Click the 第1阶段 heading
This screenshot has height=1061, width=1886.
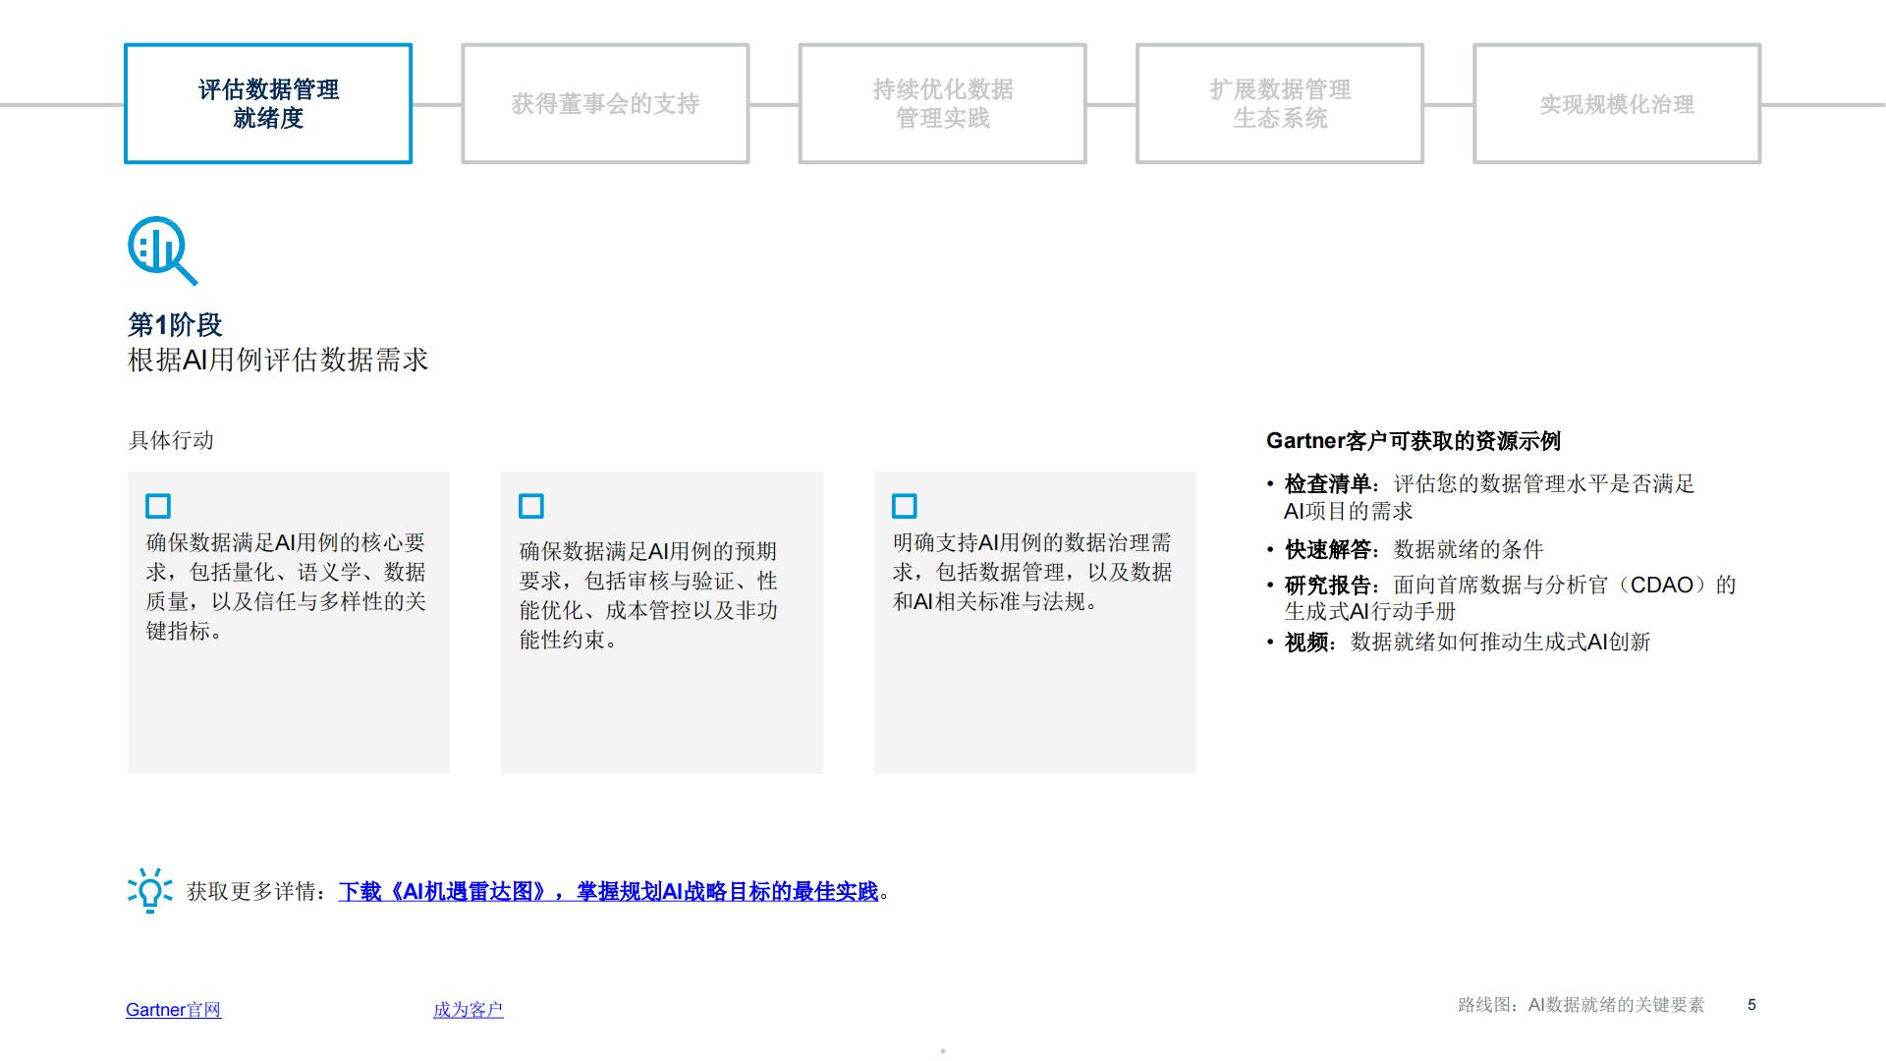175,324
